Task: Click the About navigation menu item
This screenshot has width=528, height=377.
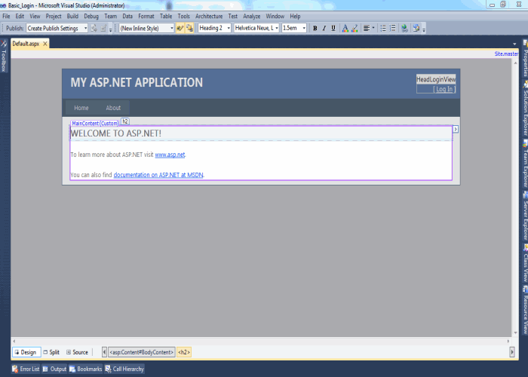Action: [x=113, y=108]
